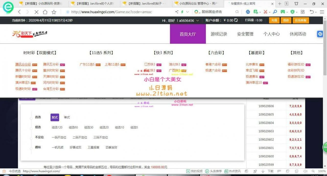Screen dimensions: 327x176
Task: Stop page loading with X icon
Action: point(36,12)
